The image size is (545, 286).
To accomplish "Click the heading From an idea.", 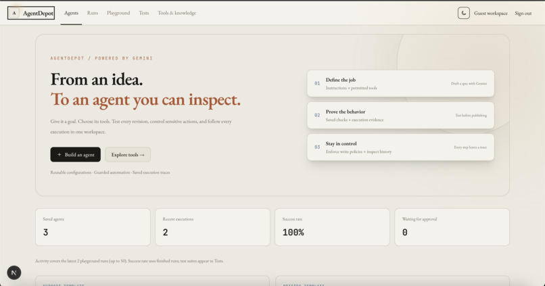I will click(97, 80).
